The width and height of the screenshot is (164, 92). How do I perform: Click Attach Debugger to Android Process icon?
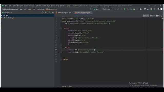click(134, 9)
